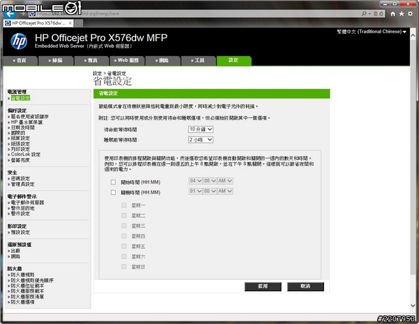This screenshot has height=324, width=419.
Task: Switch to the 工具 tab
Action: pos(198,61)
